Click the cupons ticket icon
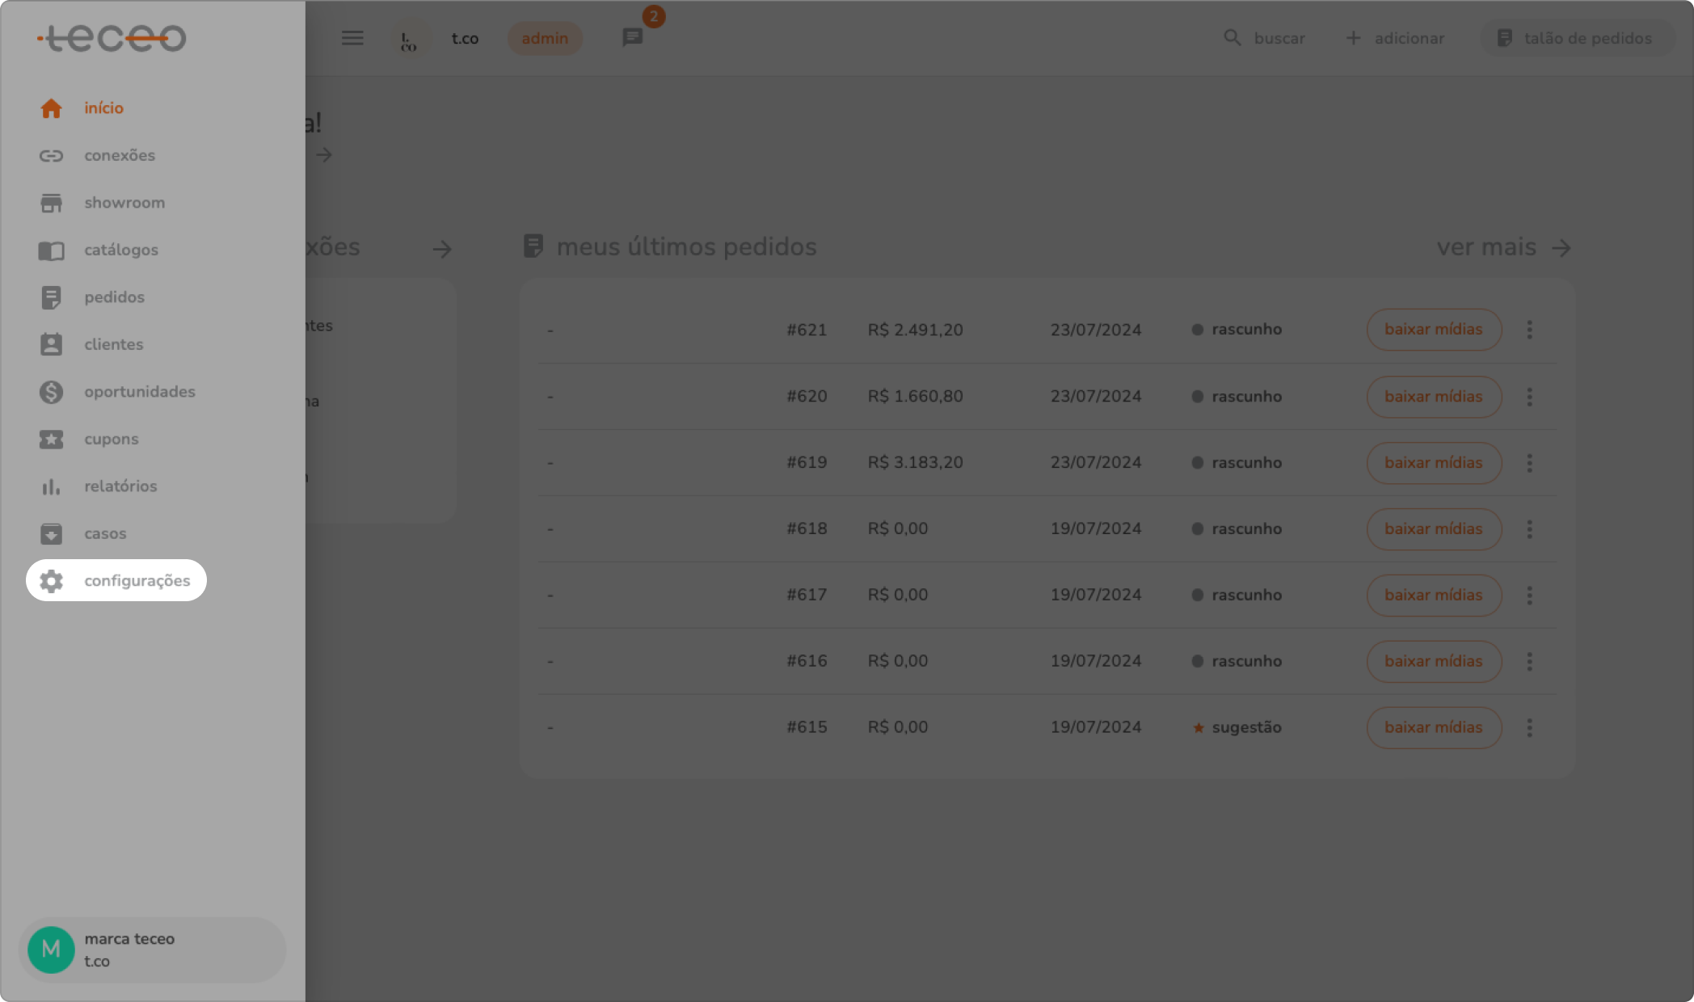Screen dimensions: 1694x1002 51,439
